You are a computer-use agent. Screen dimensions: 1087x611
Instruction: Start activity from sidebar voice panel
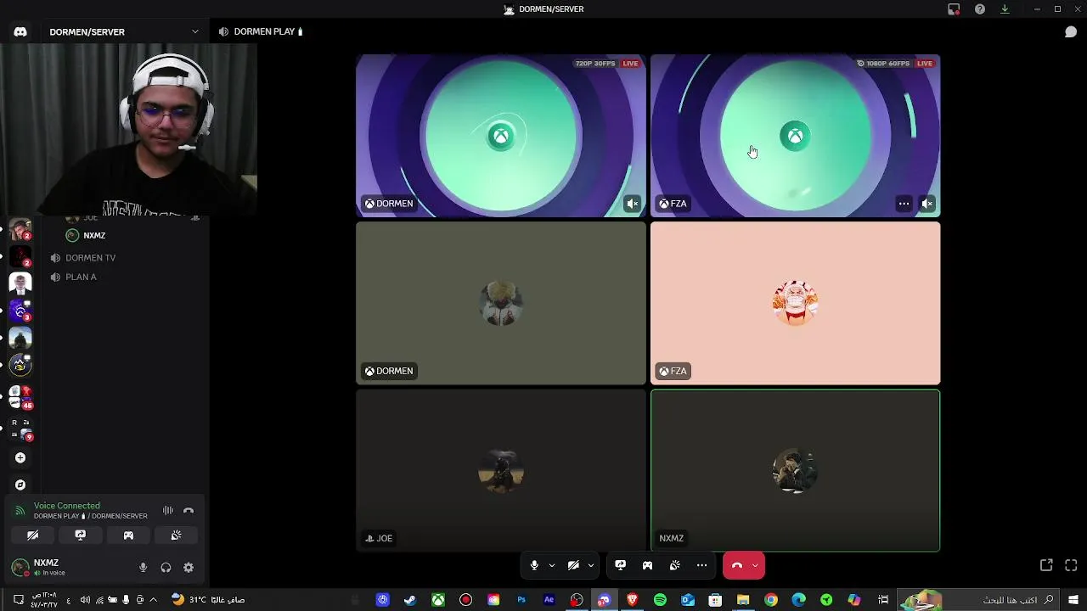[x=128, y=535]
